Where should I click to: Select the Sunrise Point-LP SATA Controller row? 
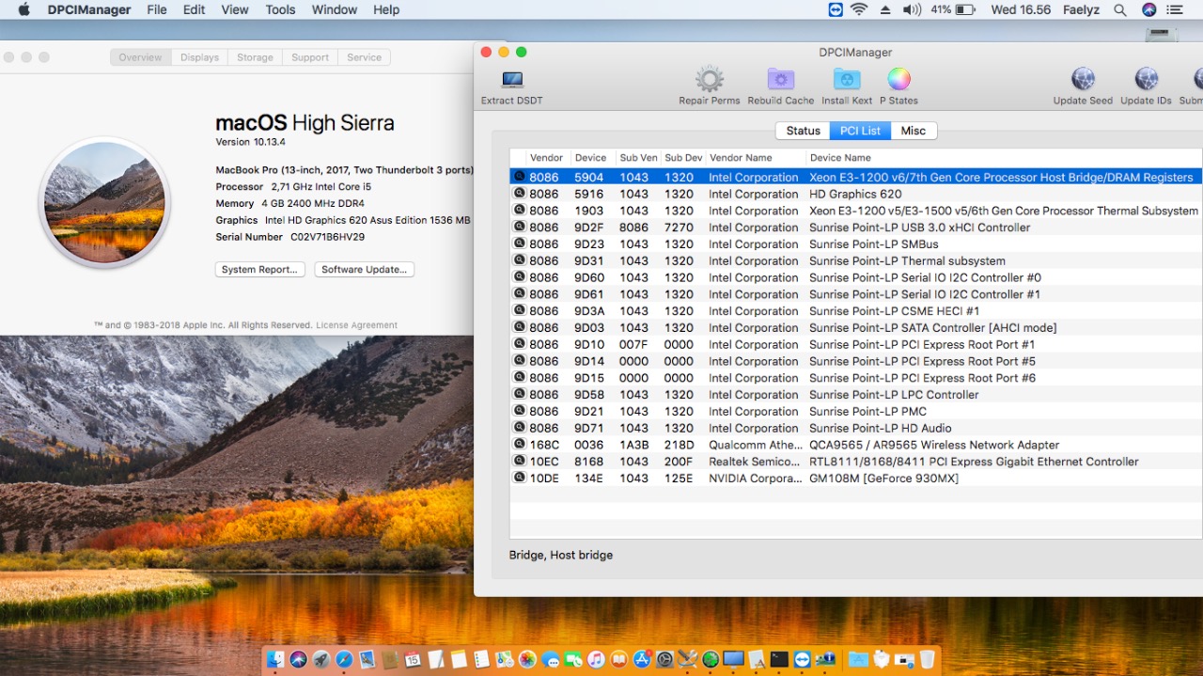(856, 327)
